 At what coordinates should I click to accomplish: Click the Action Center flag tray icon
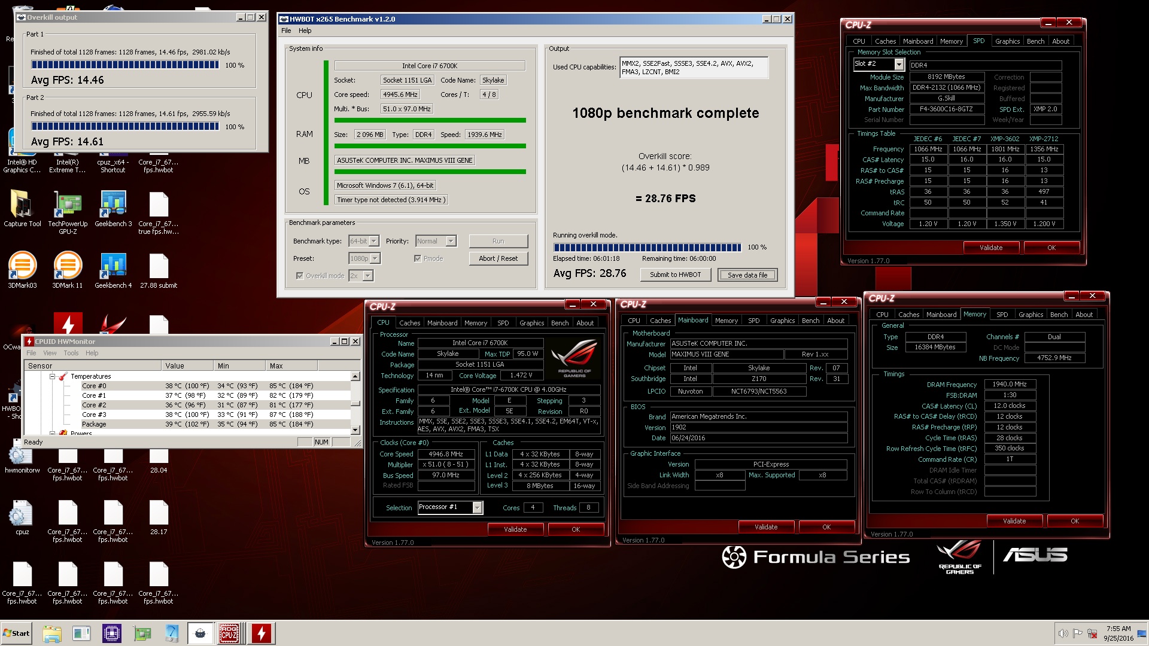coord(1077,633)
